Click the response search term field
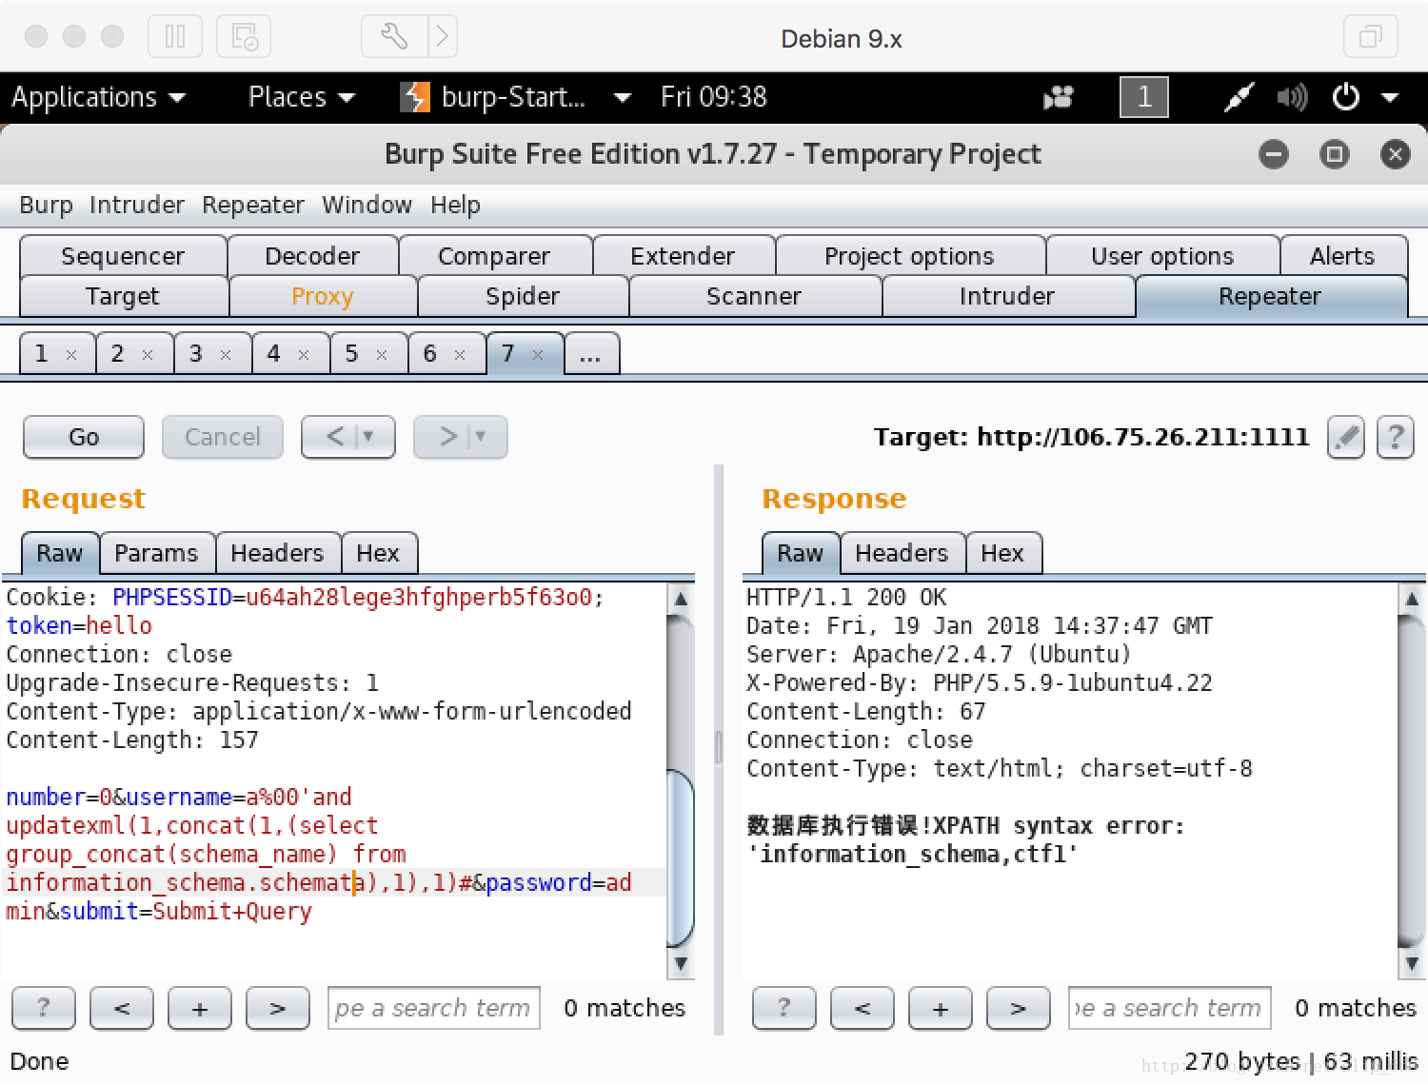This screenshot has height=1085, width=1428. [1170, 1008]
